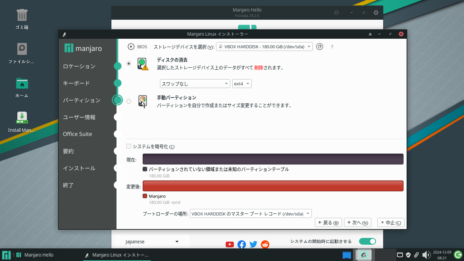
Task: Open the bootloader location dropdown
Action: click(x=251, y=214)
